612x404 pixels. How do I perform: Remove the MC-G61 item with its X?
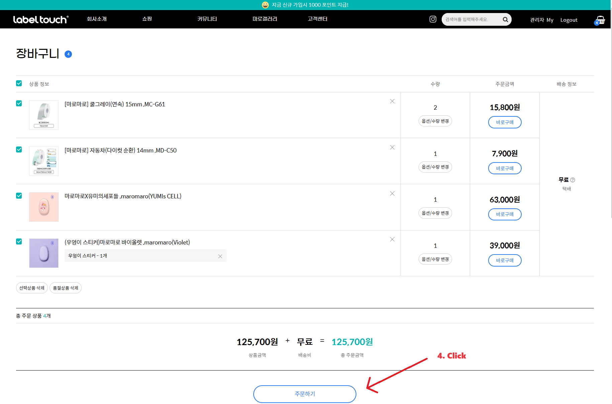tap(392, 101)
